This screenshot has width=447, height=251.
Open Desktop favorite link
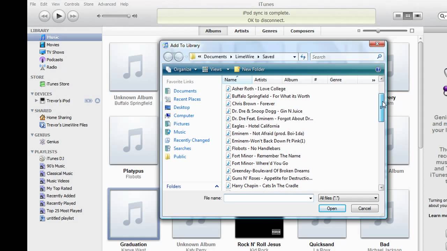point(182,107)
